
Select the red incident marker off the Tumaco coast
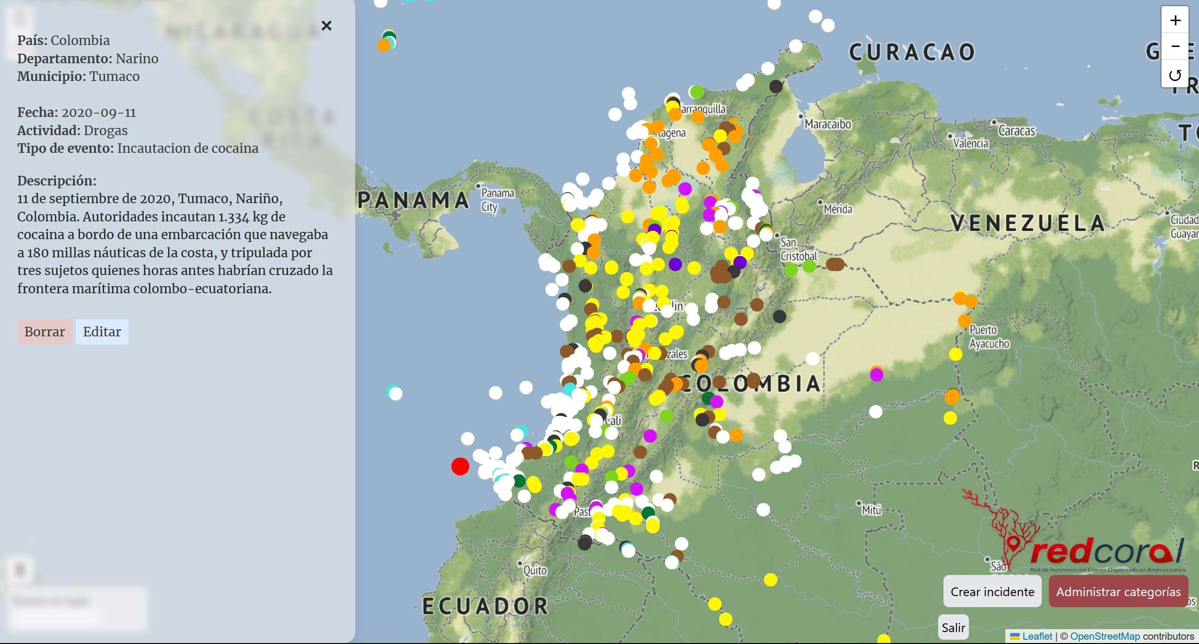460,466
